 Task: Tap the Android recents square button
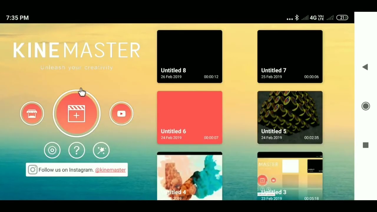pyautogui.click(x=366, y=145)
